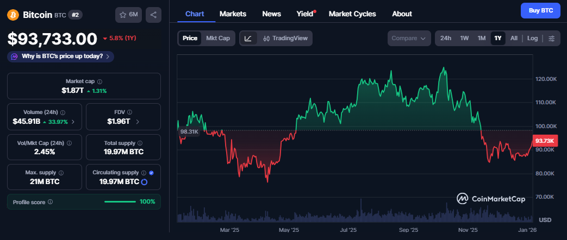Click the share icon button
Screen dimensions: 567x240
[154, 15]
